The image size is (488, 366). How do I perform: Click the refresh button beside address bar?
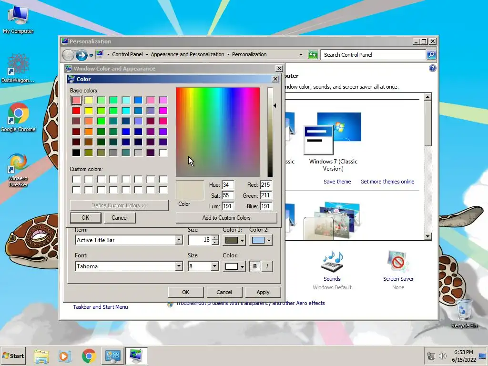click(313, 55)
